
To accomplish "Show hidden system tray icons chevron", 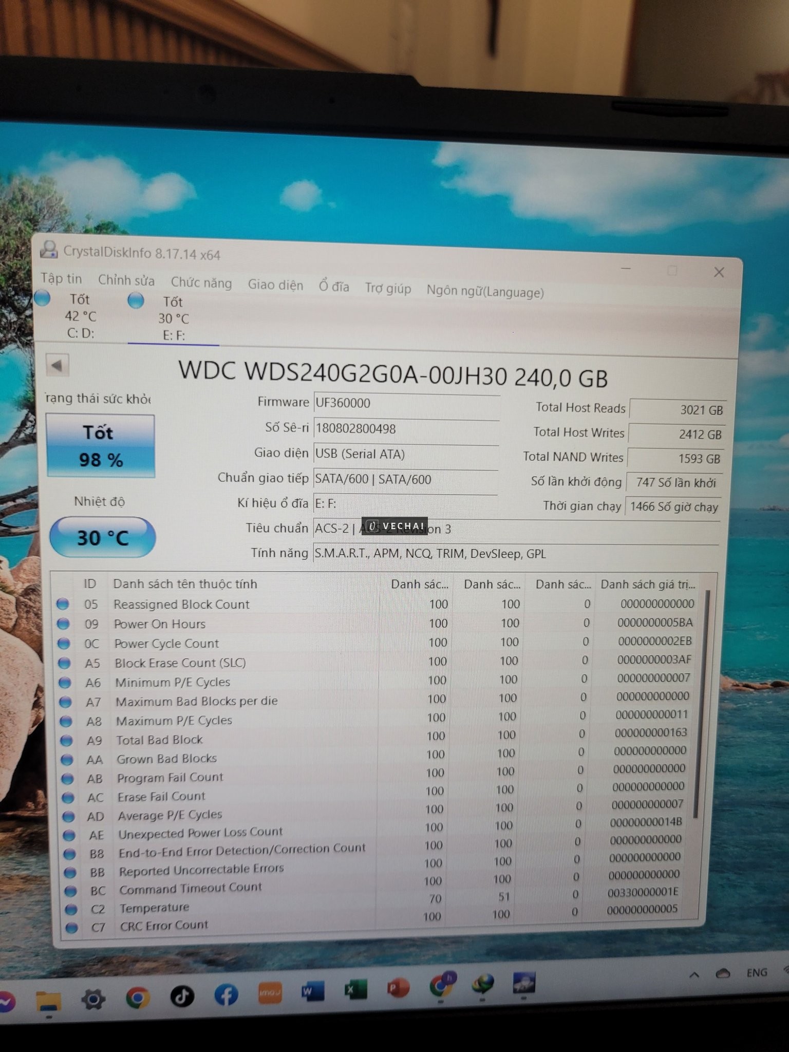I will (694, 974).
